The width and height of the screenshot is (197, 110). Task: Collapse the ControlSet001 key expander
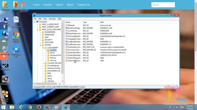(43, 48)
